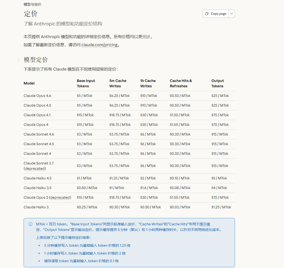Click Claude Haiku 3 cache hits $0.03 / MTok

click(x=180, y=207)
